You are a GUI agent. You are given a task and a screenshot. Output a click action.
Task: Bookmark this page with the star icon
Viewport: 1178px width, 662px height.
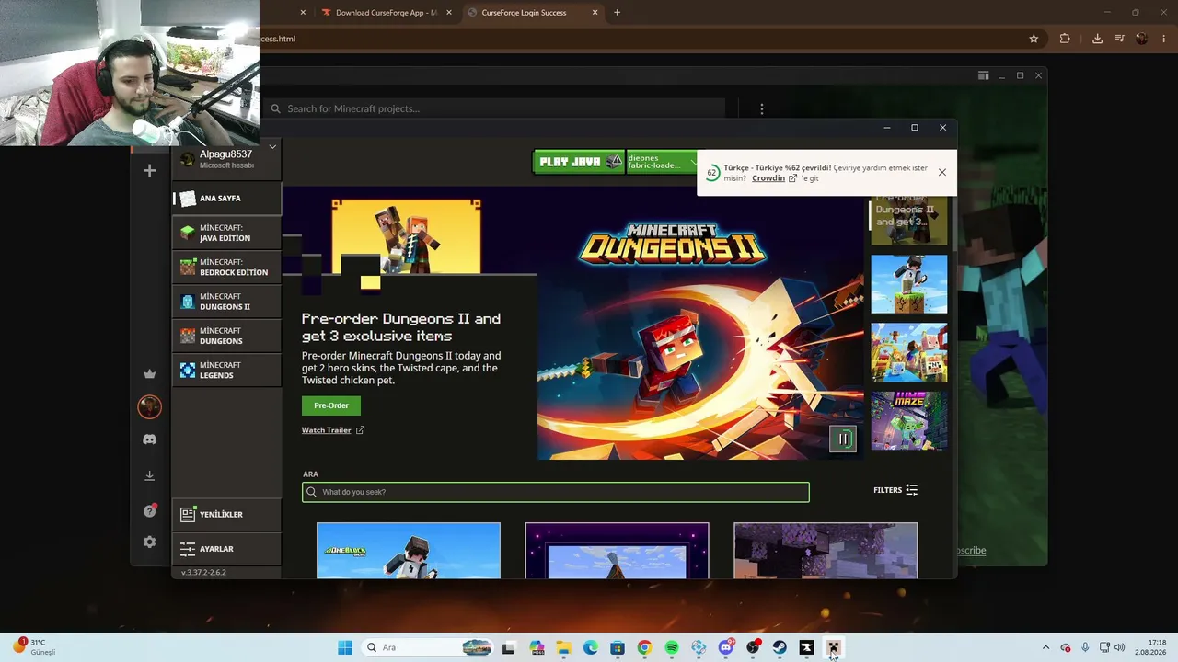(x=1034, y=39)
